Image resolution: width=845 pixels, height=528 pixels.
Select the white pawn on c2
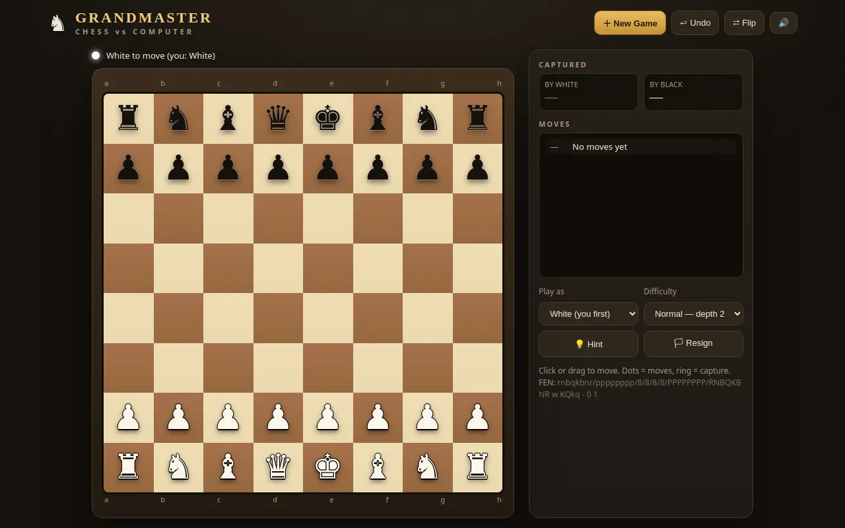(x=228, y=418)
